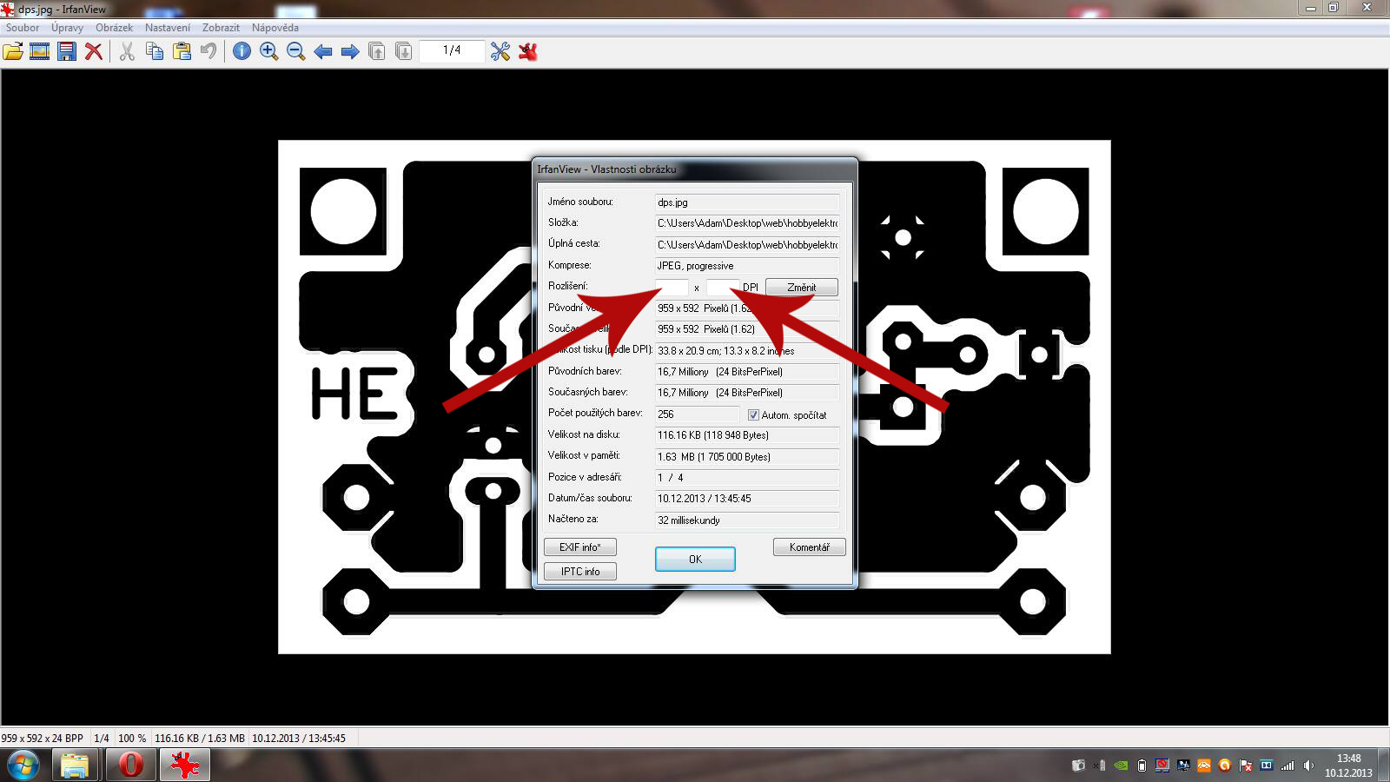This screenshot has width=1390, height=782.
Task: Delete the file with the red X icon
Action: click(94, 51)
